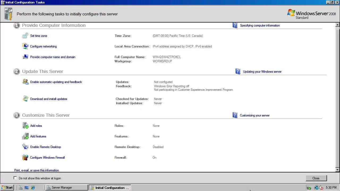Image resolution: width=340 pixels, height=191 pixels.
Task: Click the Enable Remote Desktop icon
Action: pyautogui.click(x=25, y=147)
